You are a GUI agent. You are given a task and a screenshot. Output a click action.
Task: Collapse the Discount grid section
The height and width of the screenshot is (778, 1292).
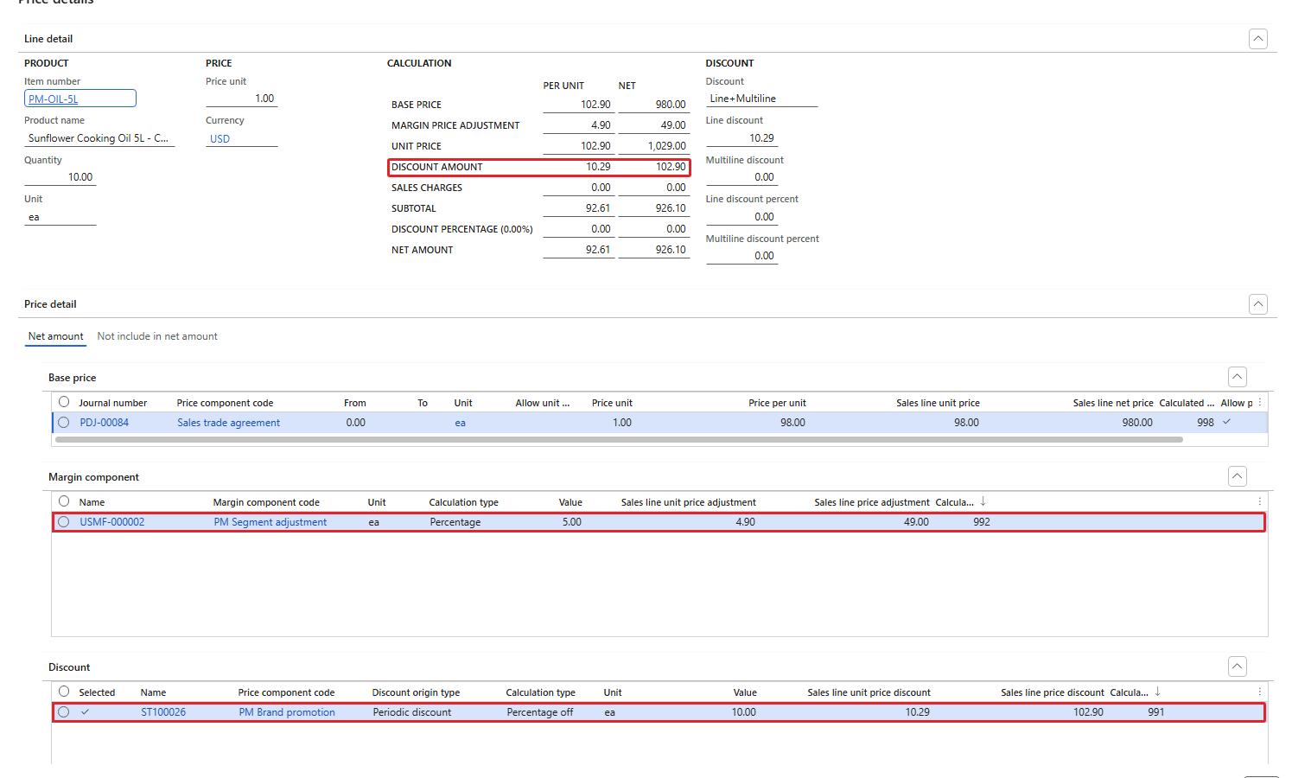(1238, 666)
